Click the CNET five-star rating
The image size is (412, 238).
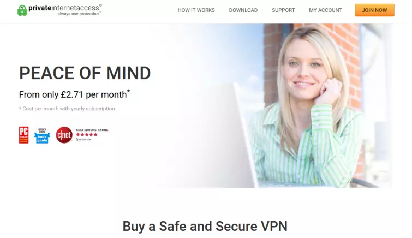[x=87, y=135]
